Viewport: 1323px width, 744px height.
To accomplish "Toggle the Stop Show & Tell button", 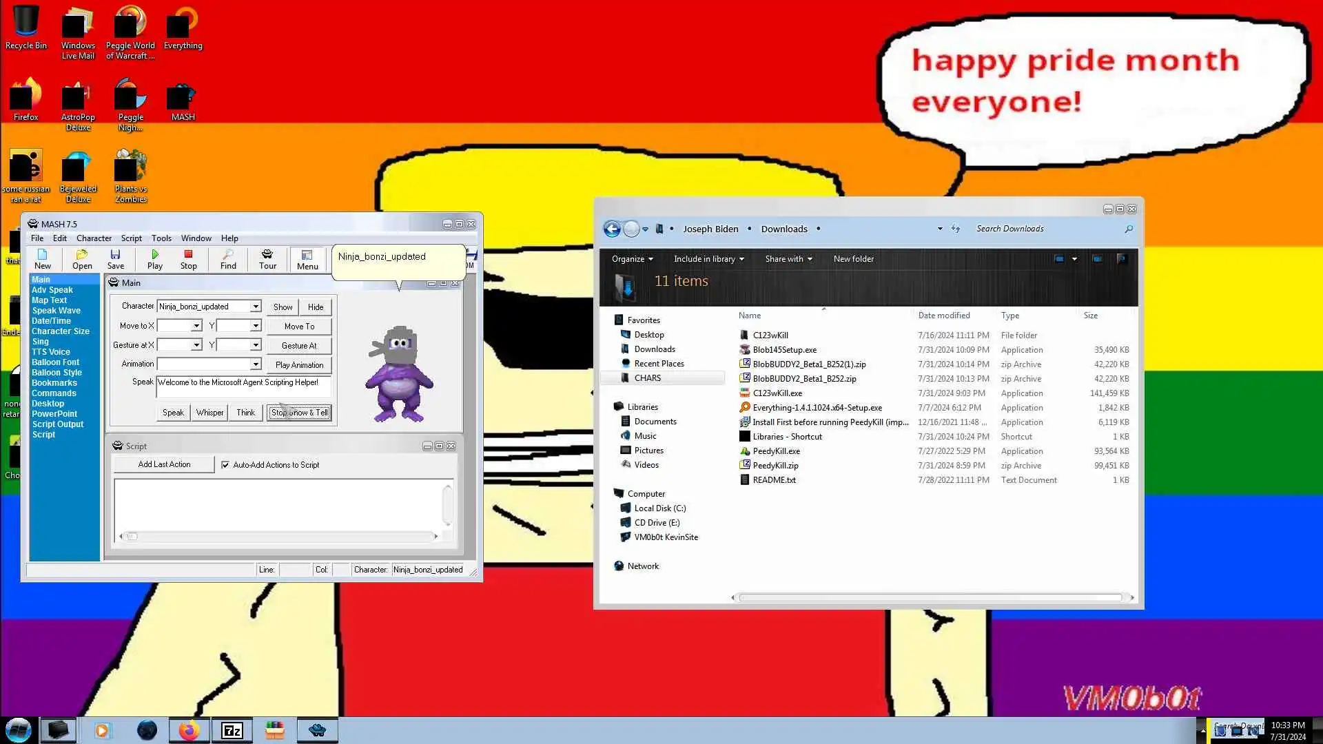I will 299,413.
